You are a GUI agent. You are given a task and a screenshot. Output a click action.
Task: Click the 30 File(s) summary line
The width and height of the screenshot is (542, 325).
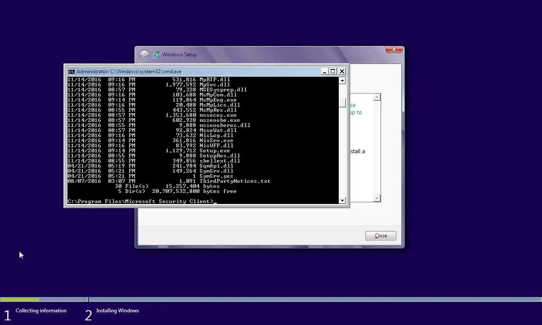tap(167, 186)
